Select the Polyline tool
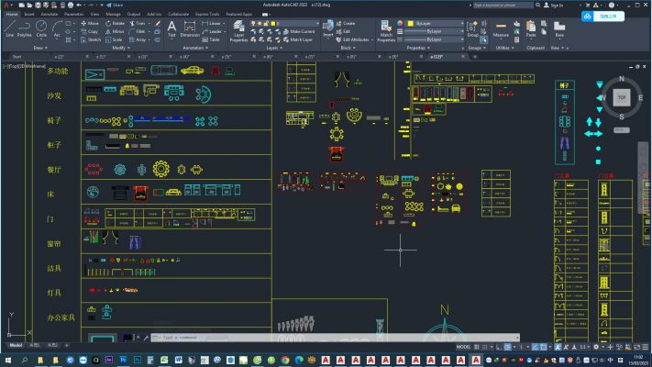 25,28
